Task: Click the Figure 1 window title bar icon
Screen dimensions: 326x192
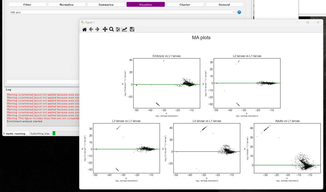Action: pyautogui.click(x=83, y=22)
